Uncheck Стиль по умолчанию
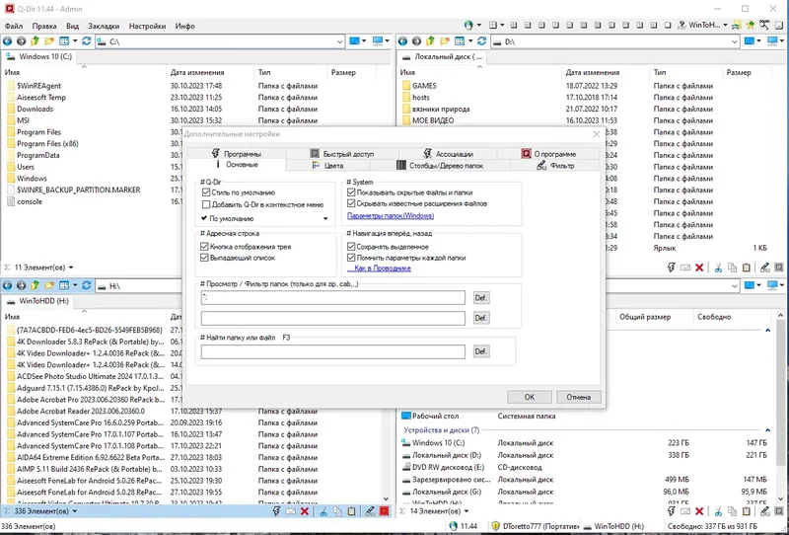 coord(206,192)
